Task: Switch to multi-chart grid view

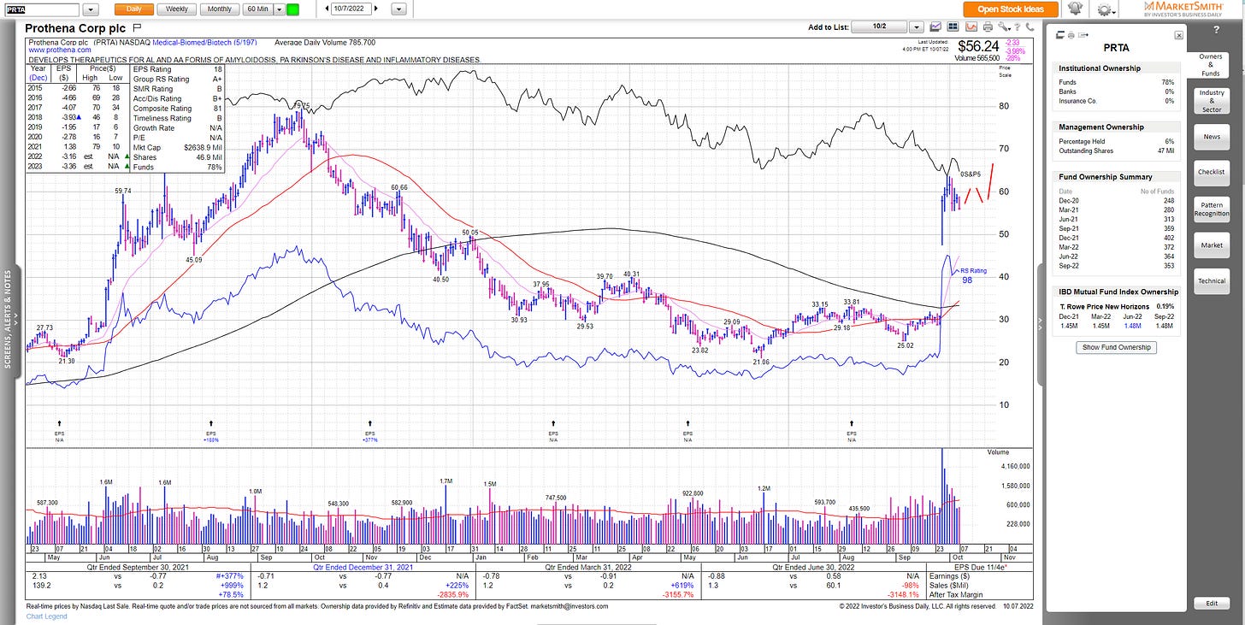Action: point(953,27)
